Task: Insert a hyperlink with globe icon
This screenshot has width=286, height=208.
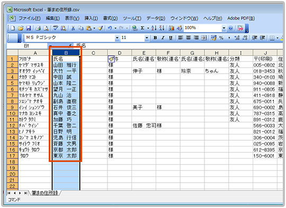Action: click(x=135, y=28)
